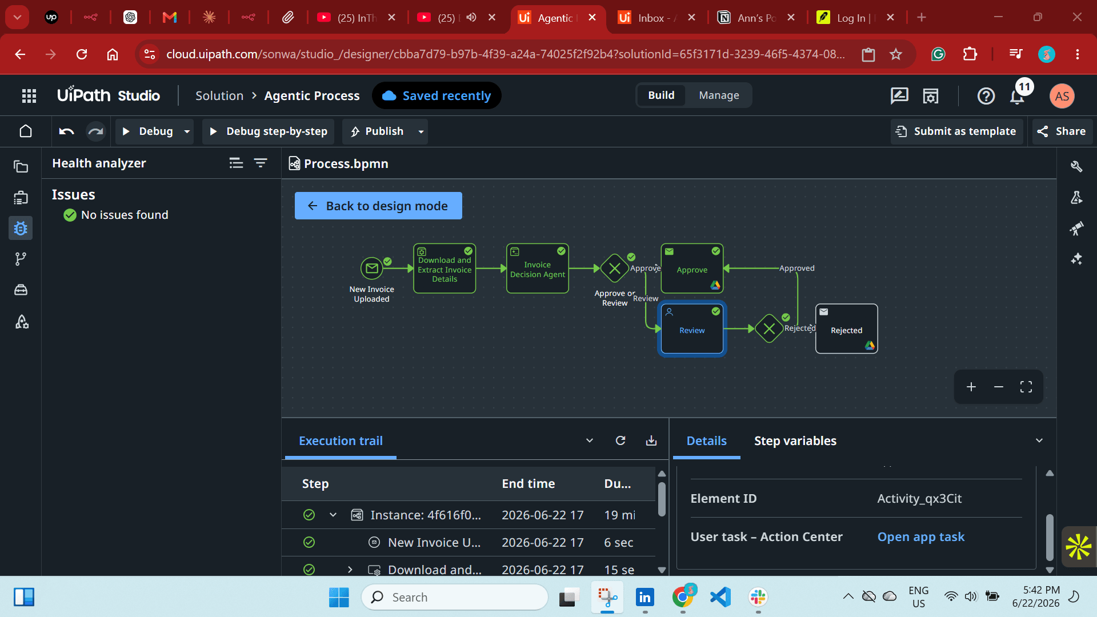Screen dimensions: 1097x617
Task: Click Submit as template
Action: tap(956, 131)
